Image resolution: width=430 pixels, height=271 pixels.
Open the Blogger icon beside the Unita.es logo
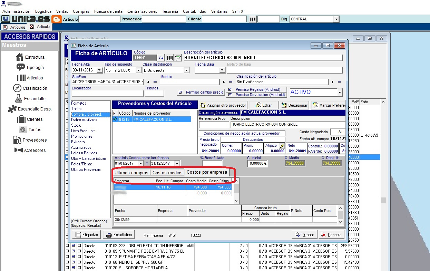click(x=56, y=19)
